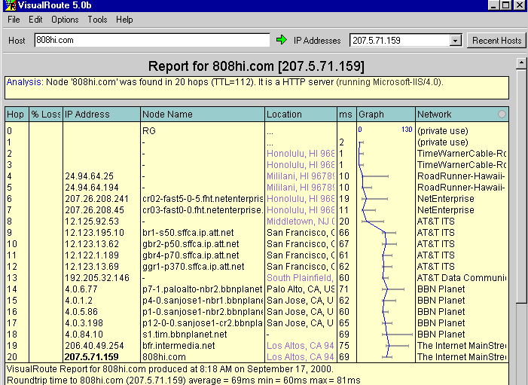528x385 pixels.
Task: Click the VisualRoute title bar app icon
Action: 11,5
